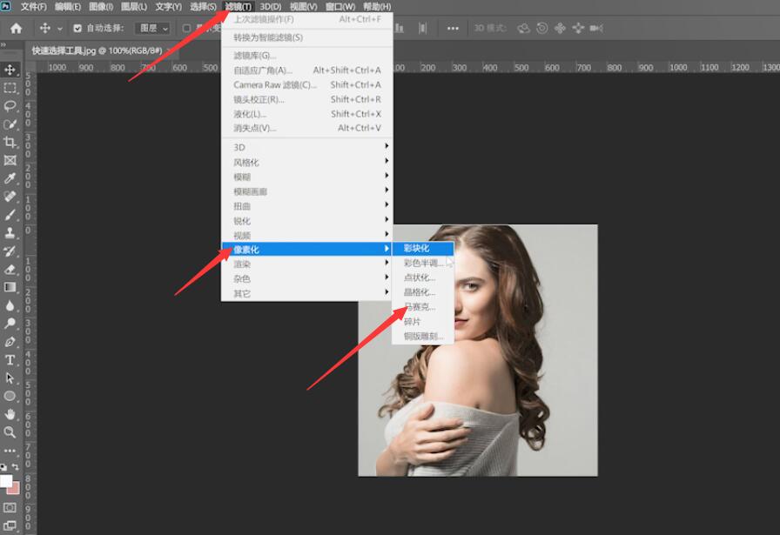780x535 pixels.
Task: Select the Frame tool
Action: click(x=10, y=160)
